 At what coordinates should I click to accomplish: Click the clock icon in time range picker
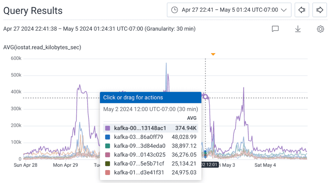click(x=174, y=10)
